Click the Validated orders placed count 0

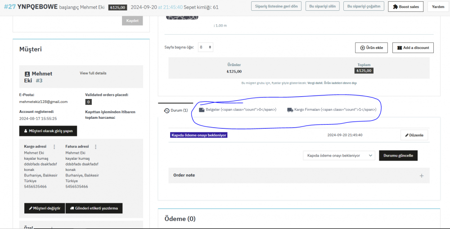(x=88, y=102)
